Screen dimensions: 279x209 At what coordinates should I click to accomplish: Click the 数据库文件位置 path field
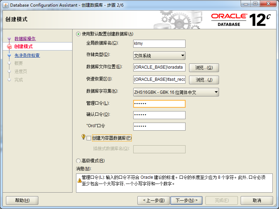159,67
